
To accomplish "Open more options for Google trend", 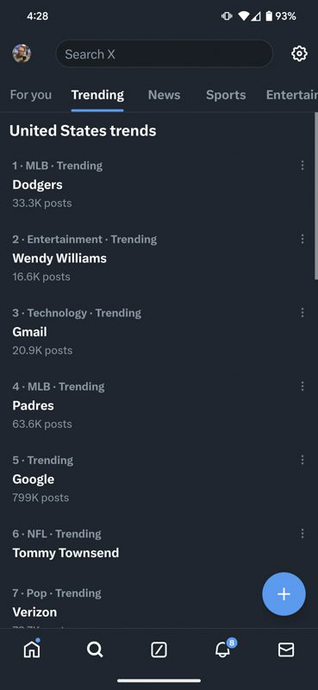I will 302,460.
